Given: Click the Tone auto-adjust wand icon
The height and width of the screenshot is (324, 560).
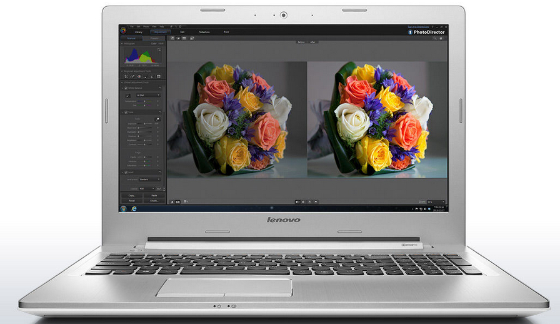Looking at the screenshot, I should coord(157,118).
